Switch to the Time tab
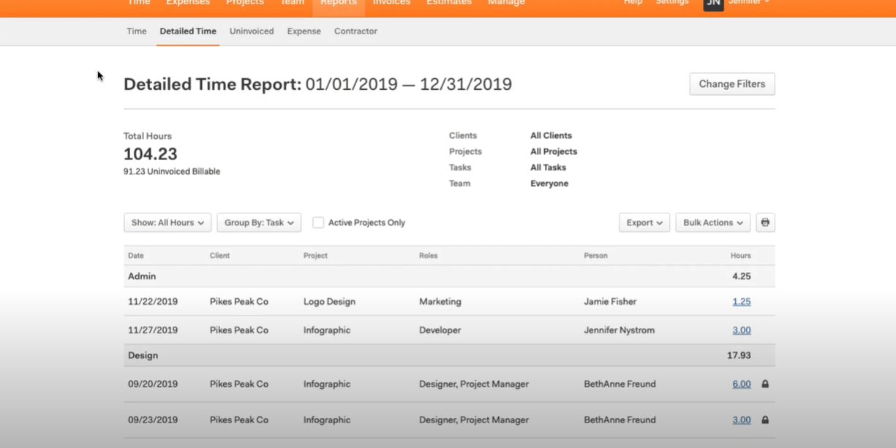Viewport: 896px width, 448px height. pos(136,31)
